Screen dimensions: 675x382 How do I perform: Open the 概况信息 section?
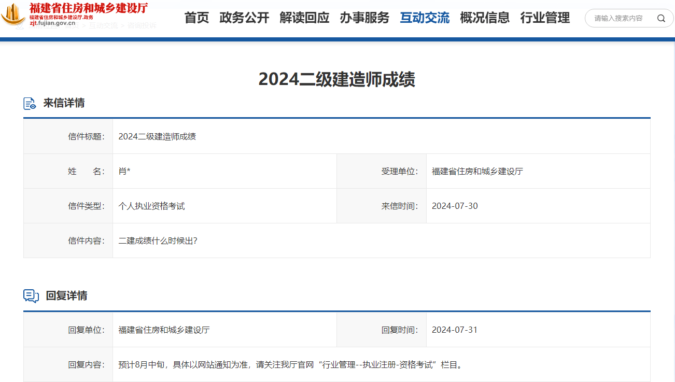point(484,18)
